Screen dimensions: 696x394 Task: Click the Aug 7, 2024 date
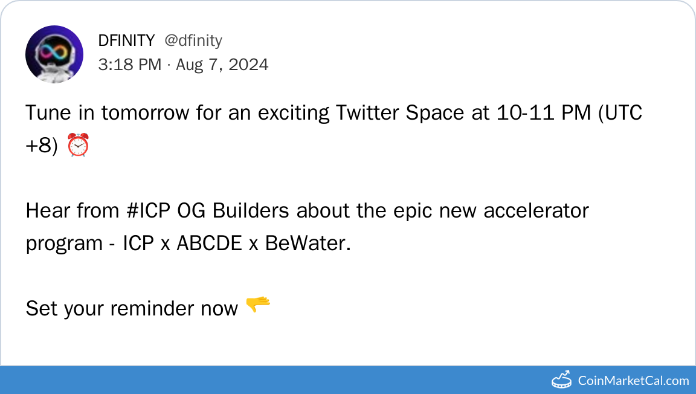(222, 65)
